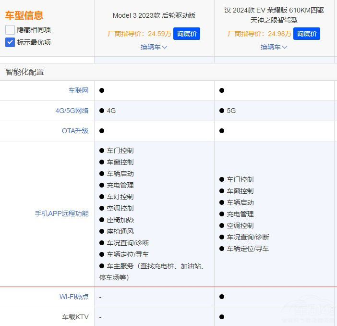Viewport: 337px width, 326px height.
Task: Open the 手机APP远程功能 parameter link
Action: 62,213
